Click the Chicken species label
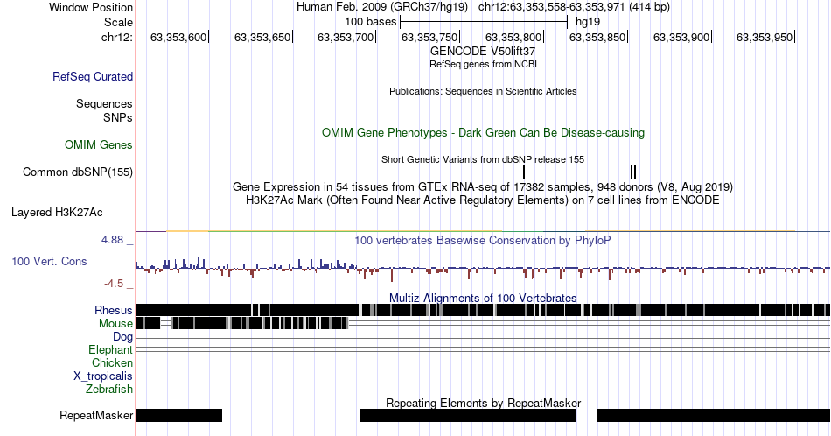The image size is (831, 436). pyautogui.click(x=112, y=362)
